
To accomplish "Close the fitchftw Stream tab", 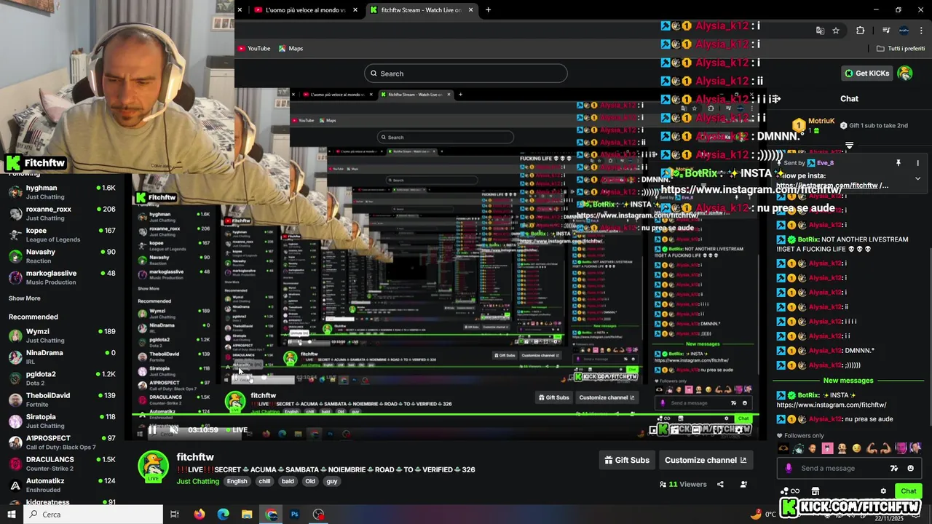I will click(x=471, y=10).
